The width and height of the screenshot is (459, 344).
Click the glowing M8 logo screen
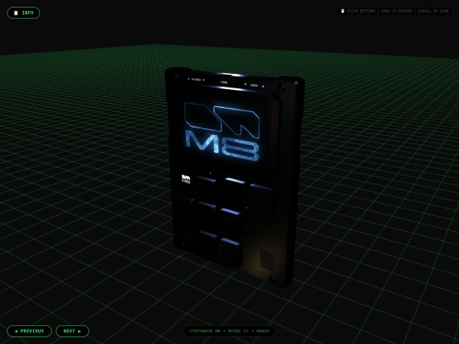click(223, 132)
